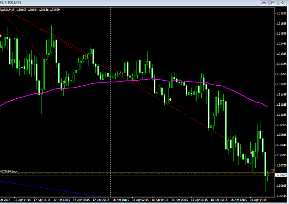Click price scale value 1.31025
The height and width of the screenshot is (204, 289).
click(282, 115)
